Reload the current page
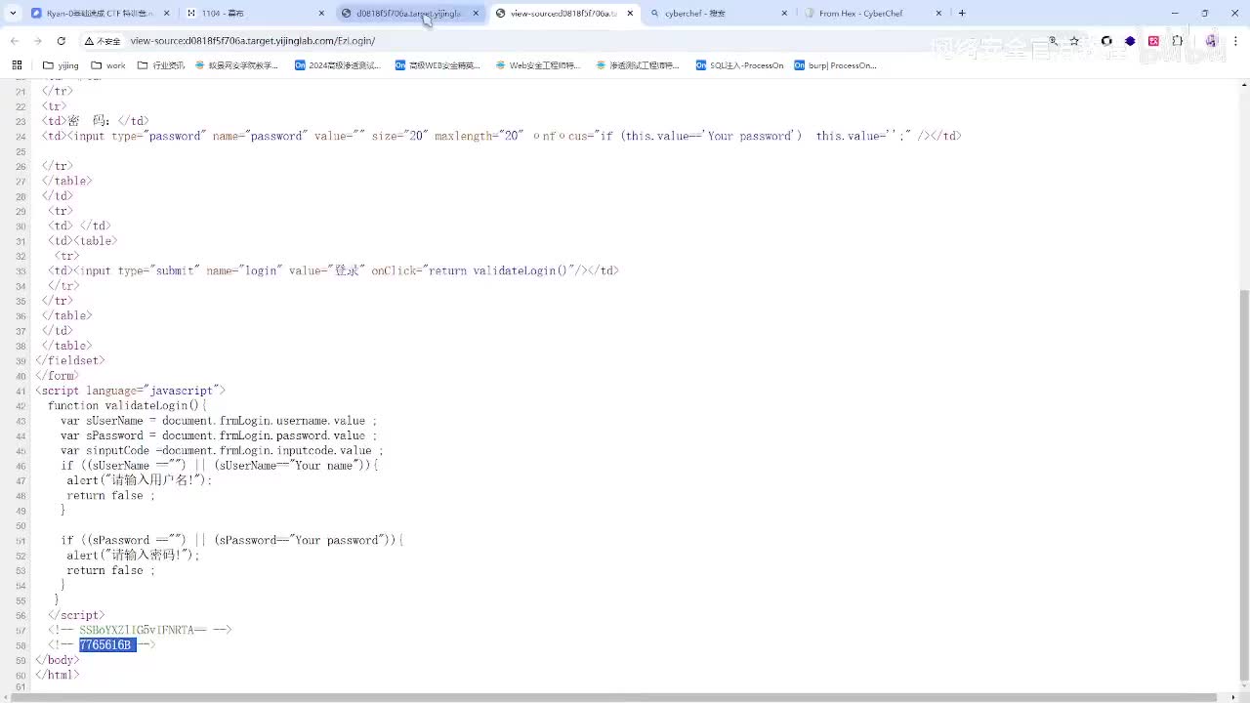This screenshot has height=703, width=1250. point(61,41)
